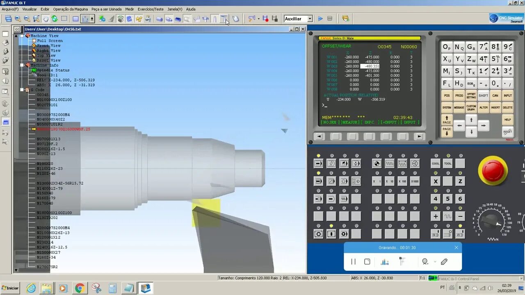Click the zoom in magnifier toolbar icon
Image resolution: width=525 pixels, height=295 pixels.
click(18, 19)
